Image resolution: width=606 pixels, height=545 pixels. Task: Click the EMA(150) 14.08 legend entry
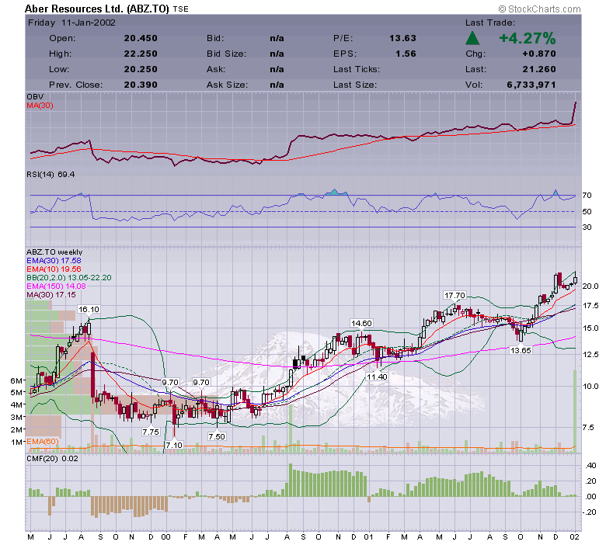(x=56, y=286)
